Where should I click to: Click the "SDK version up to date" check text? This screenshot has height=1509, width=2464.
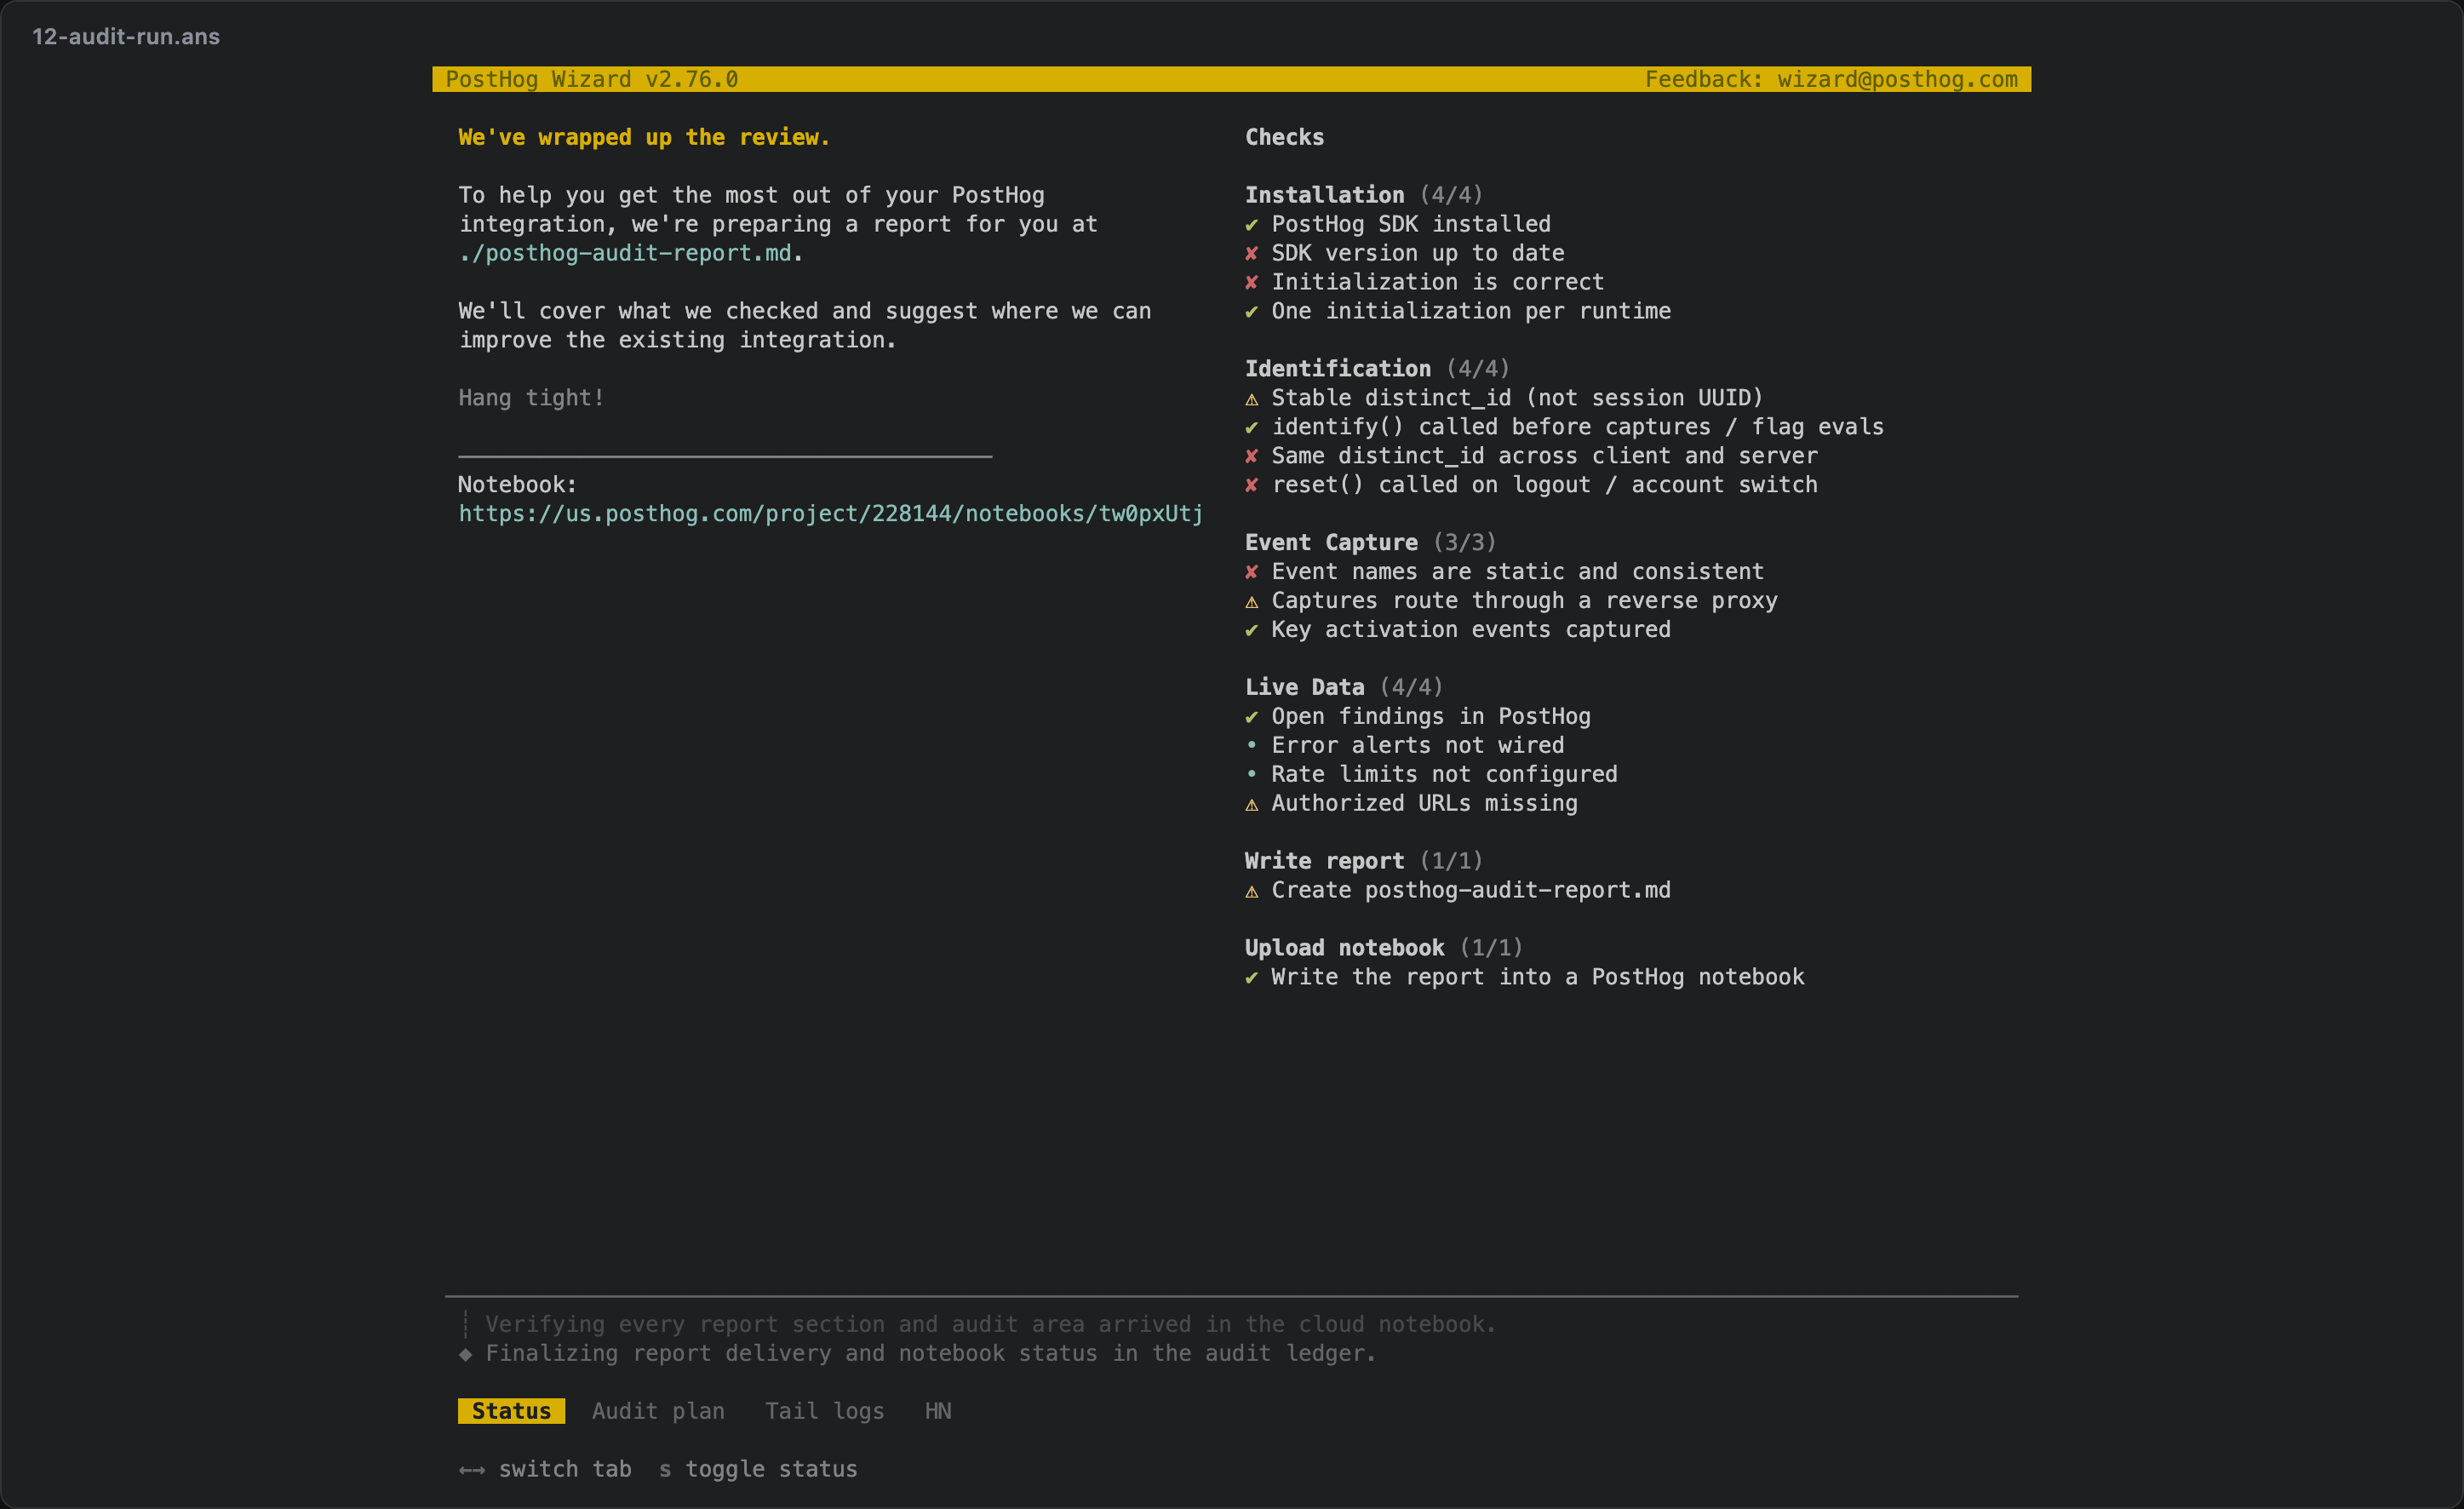pyautogui.click(x=1418, y=253)
